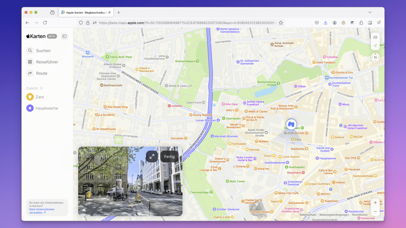Click the Main Tower map pin
406x228 pixels.
coord(227,181)
